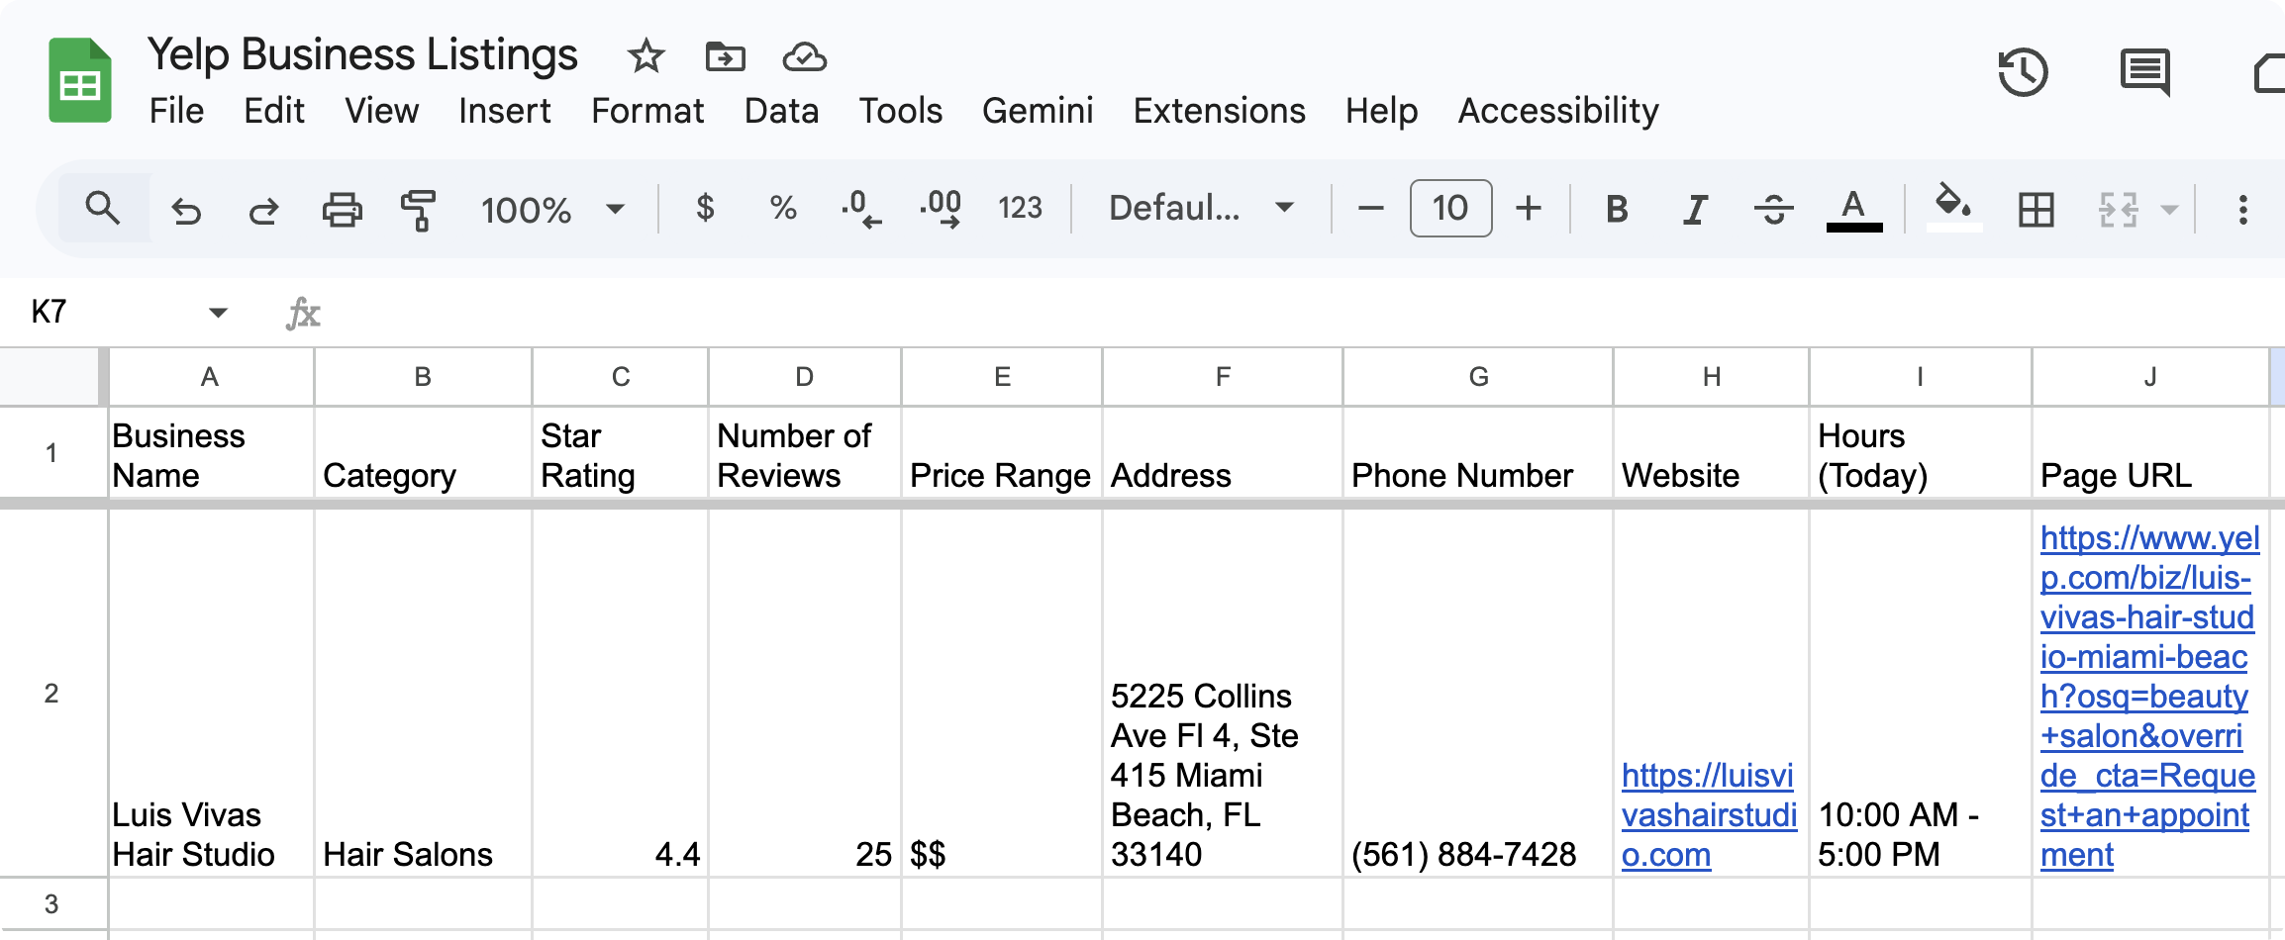Toggle bold formatting
Image resolution: width=2285 pixels, height=940 pixels.
[x=1617, y=210]
